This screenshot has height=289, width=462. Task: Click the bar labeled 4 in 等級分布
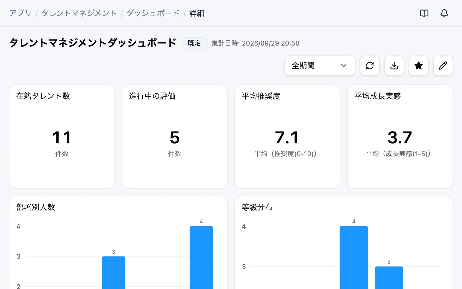click(x=354, y=258)
